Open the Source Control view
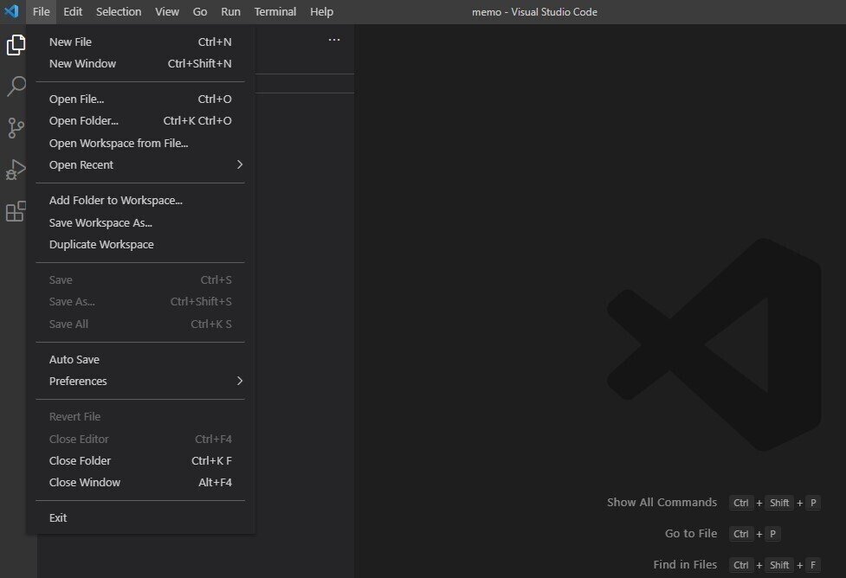The image size is (846, 578). pyautogui.click(x=16, y=128)
